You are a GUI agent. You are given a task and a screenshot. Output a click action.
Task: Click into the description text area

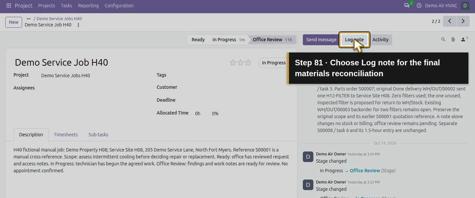[x=151, y=160]
